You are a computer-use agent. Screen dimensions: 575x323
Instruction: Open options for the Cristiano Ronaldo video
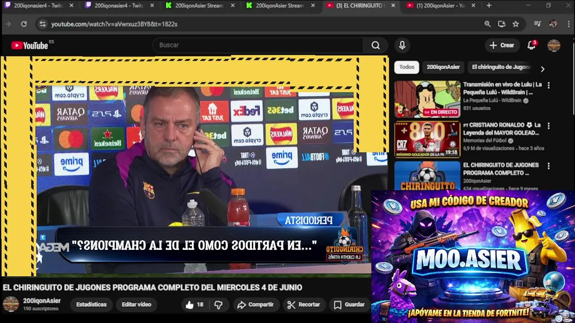point(548,126)
